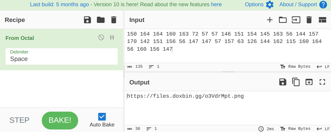Clear the input and output
This screenshot has width=331, height=132.
click(309, 20)
